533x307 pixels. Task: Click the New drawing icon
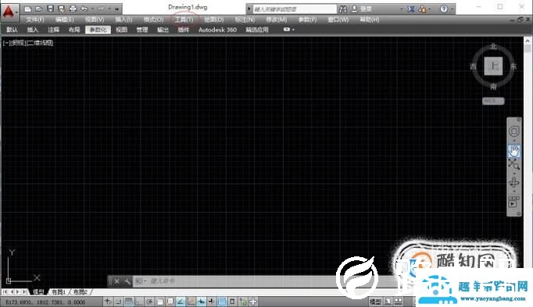click(x=27, y=9)
